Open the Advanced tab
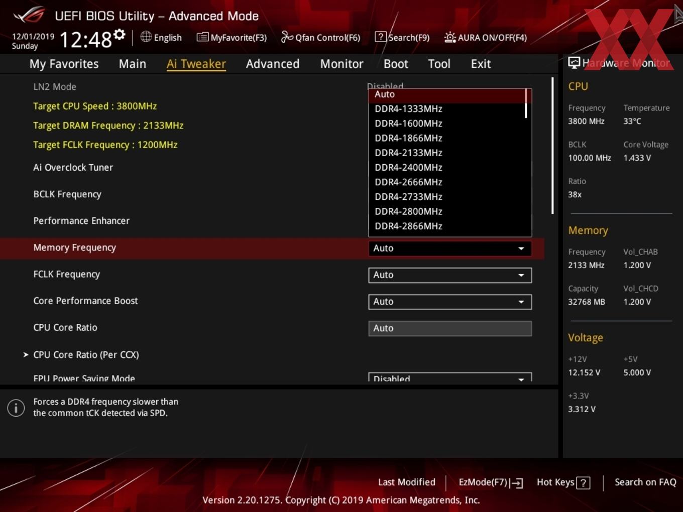Image resolution: width=683 pixels, height=512 pixels. 273,64
